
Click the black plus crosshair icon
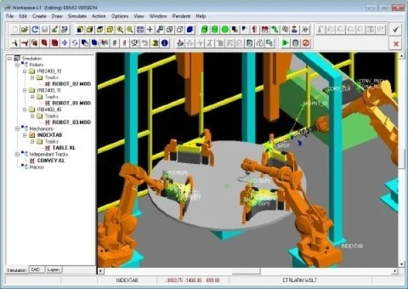pos(150,29)
